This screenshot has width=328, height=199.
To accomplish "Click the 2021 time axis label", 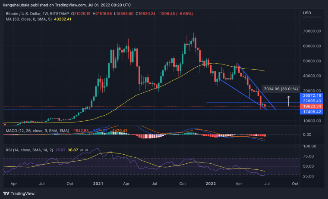I will coord(98,184).
